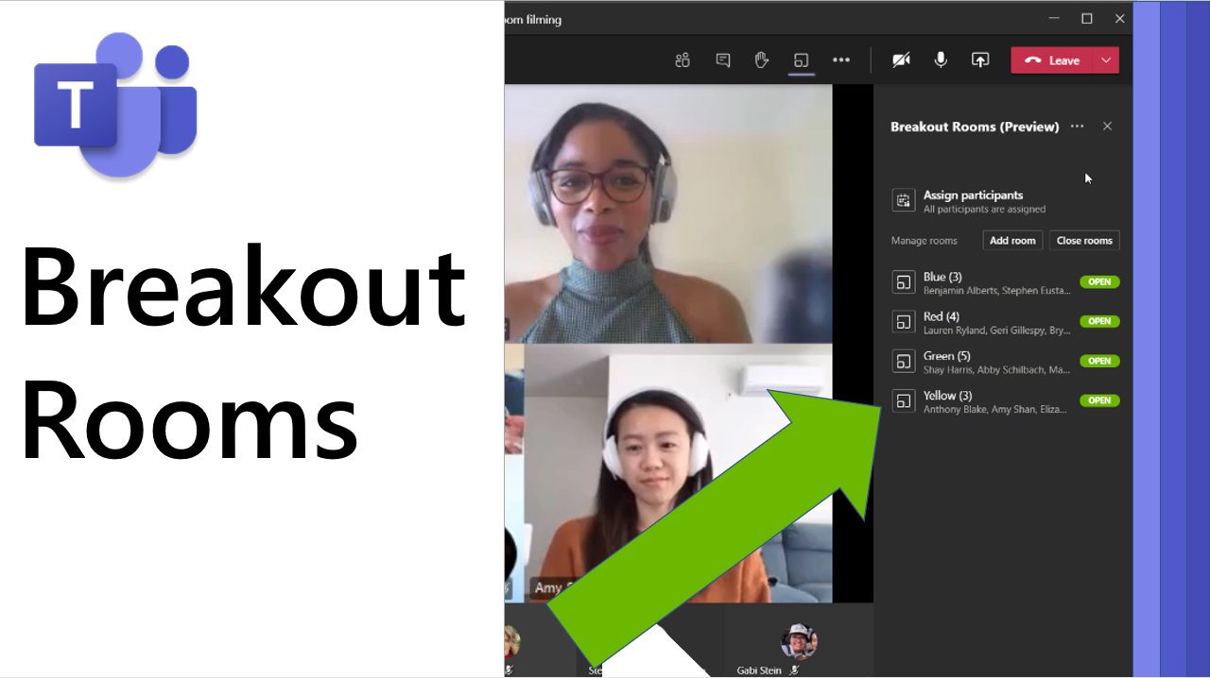Click the OPEN status of Green room
This screenshot has height=678, width=1210.
(x=1099, y=361)
